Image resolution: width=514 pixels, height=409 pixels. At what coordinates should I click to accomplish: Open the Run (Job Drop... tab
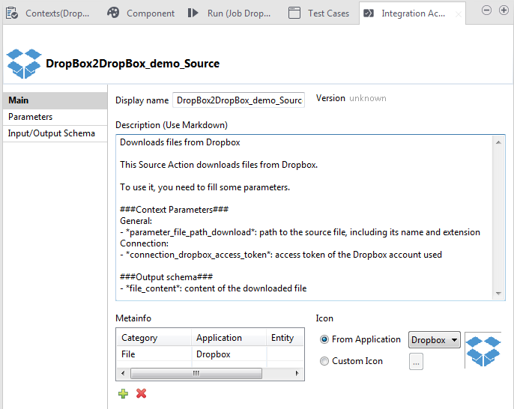tap(229, 13)
